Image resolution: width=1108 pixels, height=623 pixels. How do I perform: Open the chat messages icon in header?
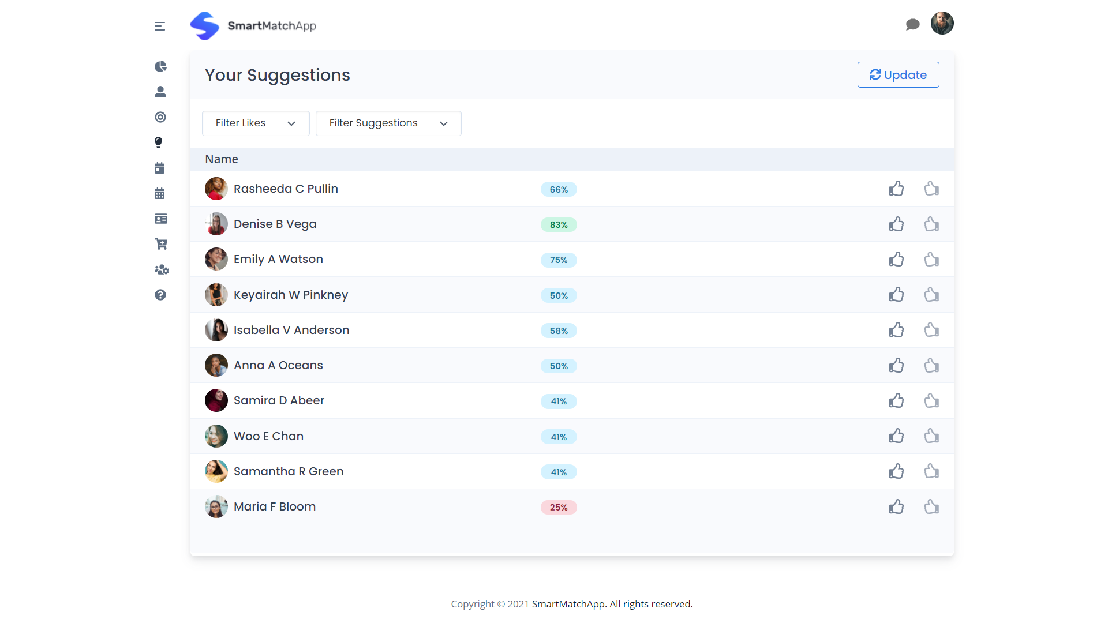tap(912, 24)
